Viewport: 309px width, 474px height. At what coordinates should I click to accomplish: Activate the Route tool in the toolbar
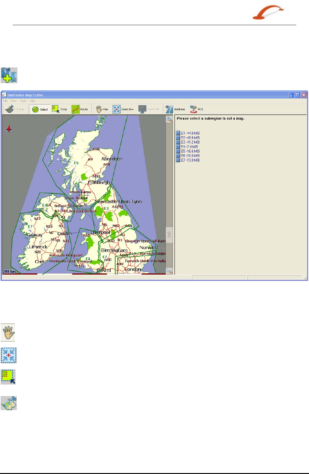pyautogui.click(x=80, y=109)
